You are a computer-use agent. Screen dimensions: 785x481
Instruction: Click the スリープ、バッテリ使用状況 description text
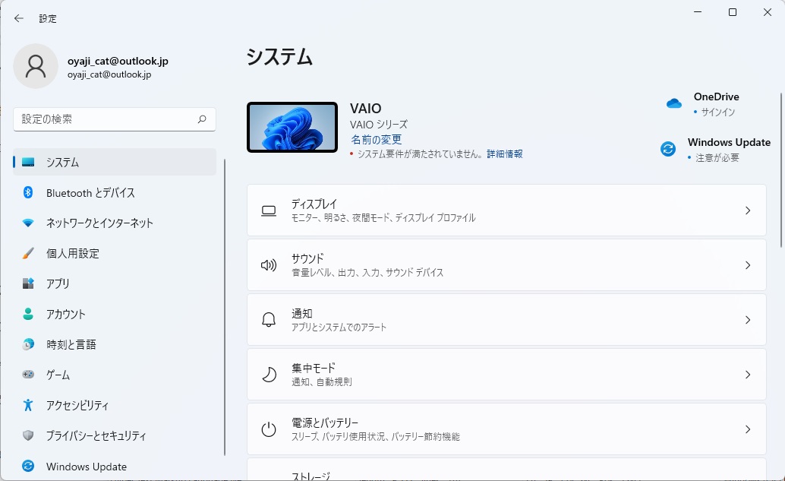click(376, 437)
